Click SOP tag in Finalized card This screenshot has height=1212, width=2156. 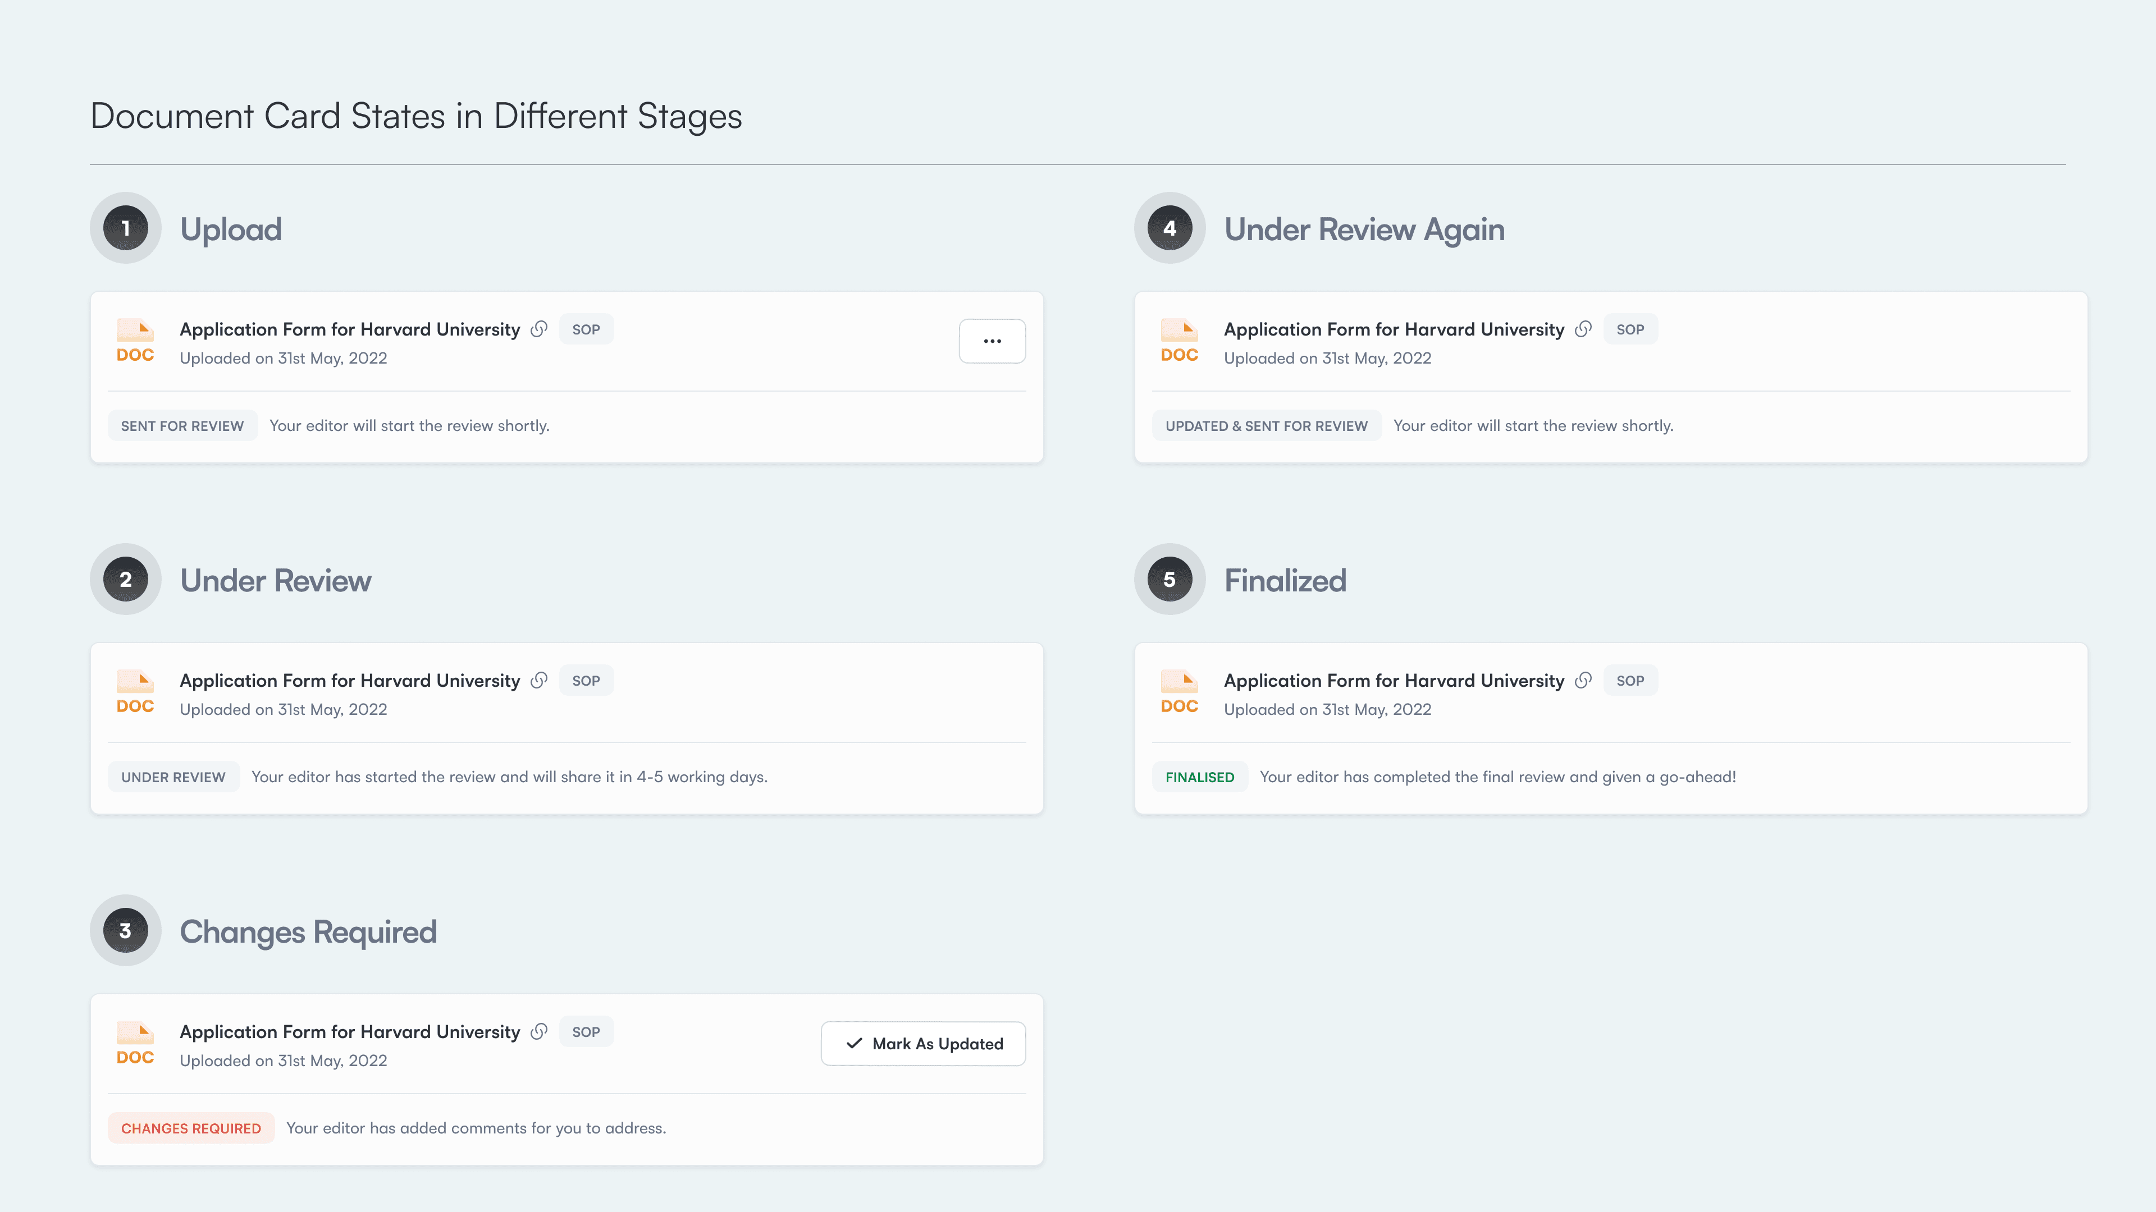[1629, 681]
